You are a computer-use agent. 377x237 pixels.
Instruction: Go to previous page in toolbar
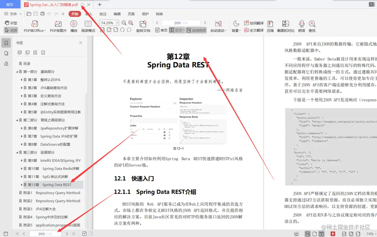(x=157, y=23)
